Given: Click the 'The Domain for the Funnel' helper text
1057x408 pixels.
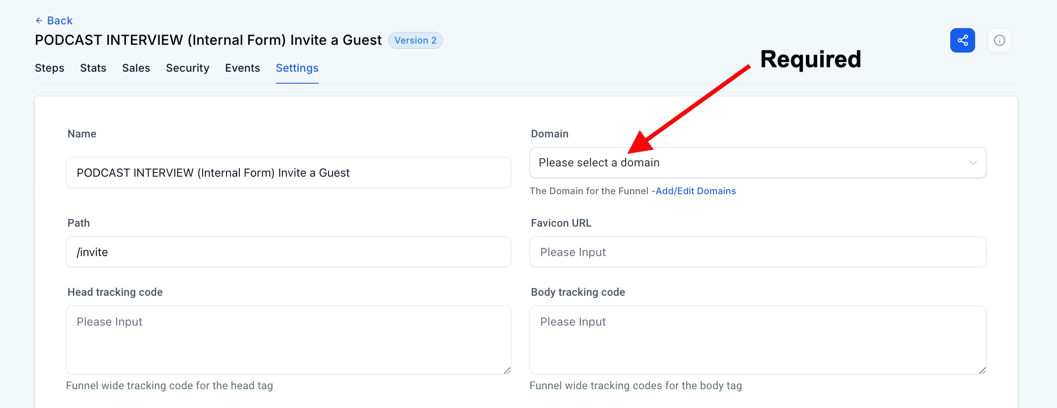Looking at the screenshot, I should tap(589, 191).
